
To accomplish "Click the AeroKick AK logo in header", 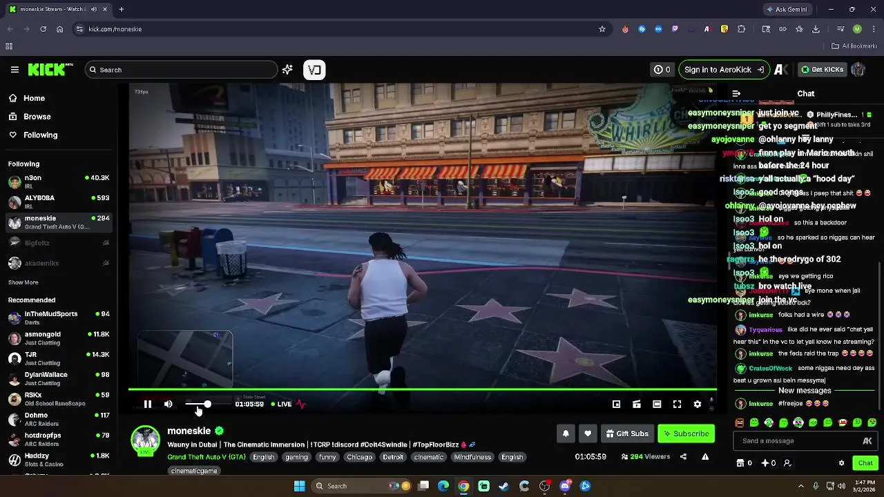I will 781,70.
